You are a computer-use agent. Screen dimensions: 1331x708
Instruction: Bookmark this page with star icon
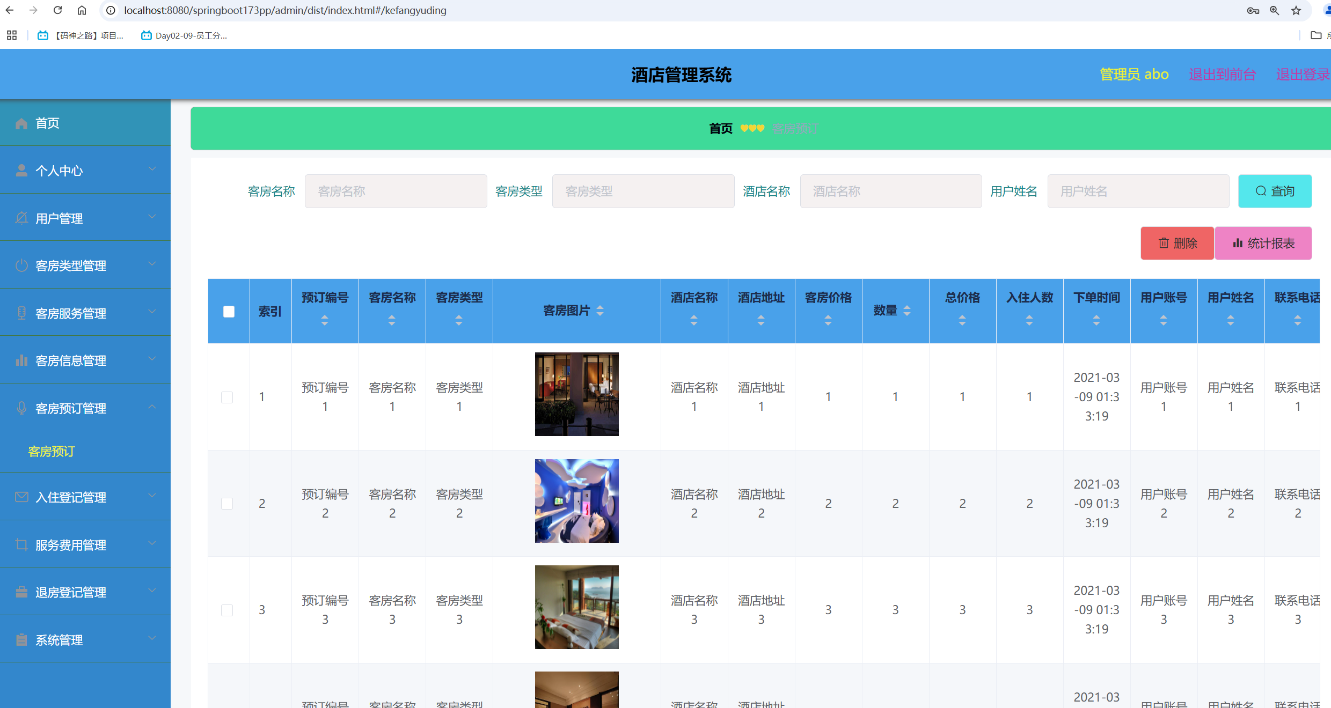tap(1296, 10)
